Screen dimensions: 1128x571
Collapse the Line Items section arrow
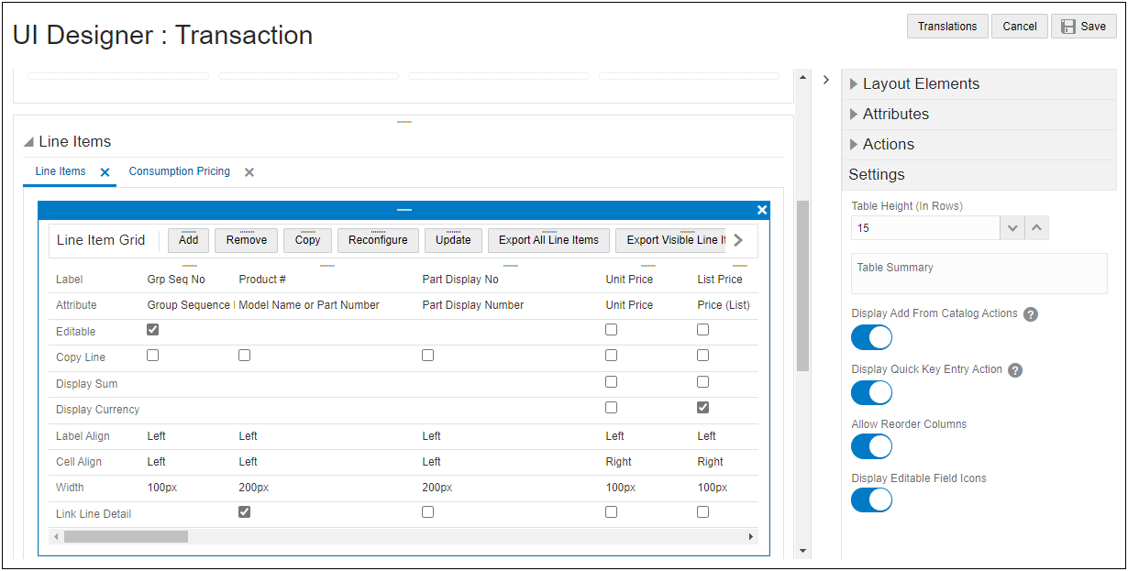pyautogui.click(x=28, y=141)
